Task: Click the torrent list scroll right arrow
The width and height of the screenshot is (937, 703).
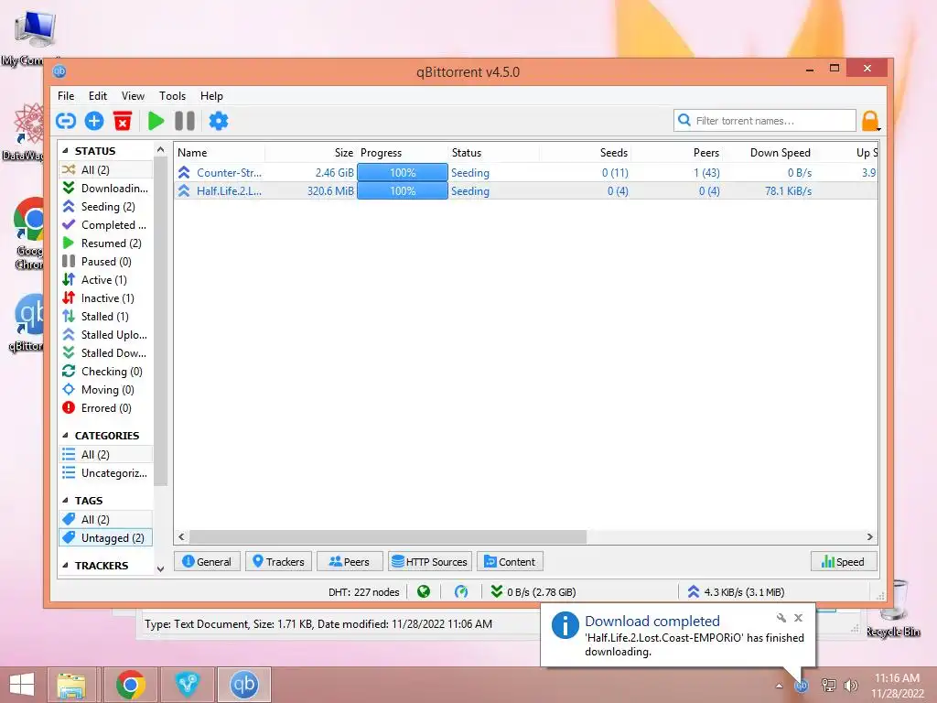Action: (x=870, y=536)
